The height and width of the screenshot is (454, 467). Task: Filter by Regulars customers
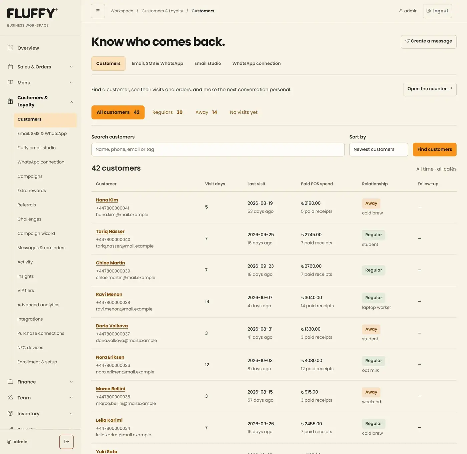(167, 112)
